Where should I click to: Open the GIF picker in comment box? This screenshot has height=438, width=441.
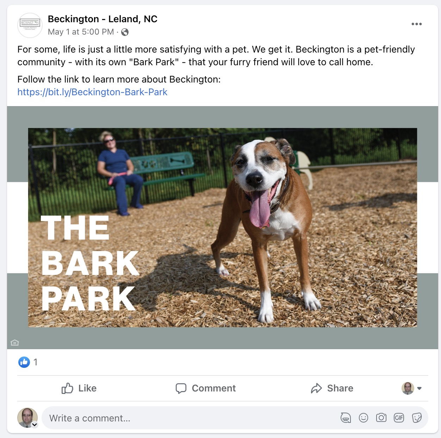[399, 418]
